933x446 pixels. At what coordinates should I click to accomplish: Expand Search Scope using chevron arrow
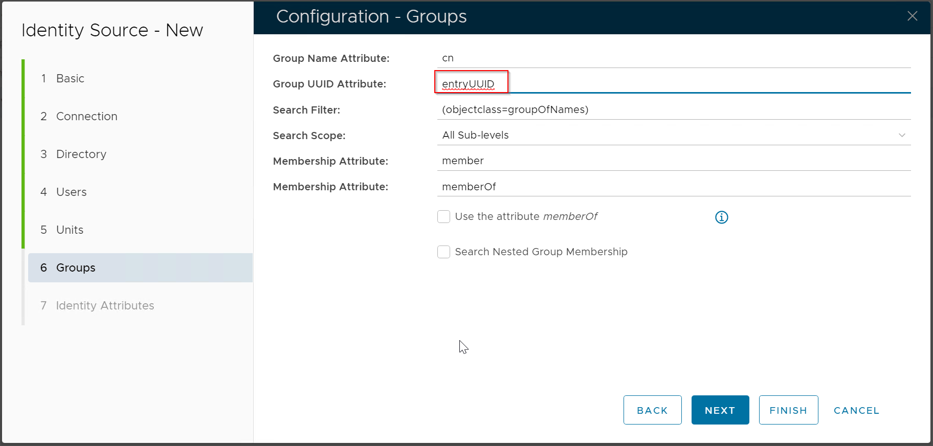click(902, 136)
